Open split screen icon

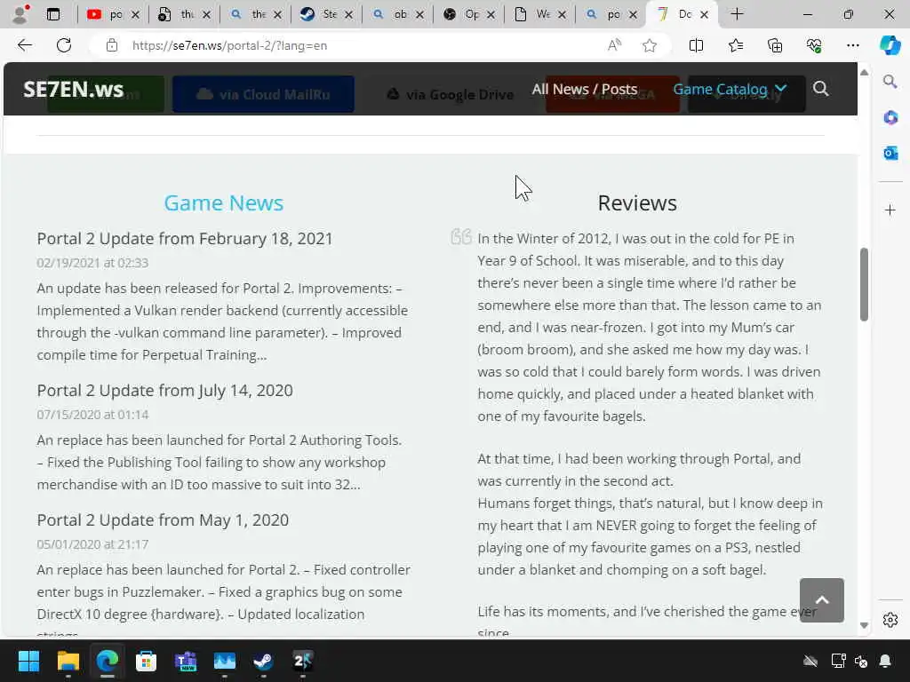(x=696, y=45)
